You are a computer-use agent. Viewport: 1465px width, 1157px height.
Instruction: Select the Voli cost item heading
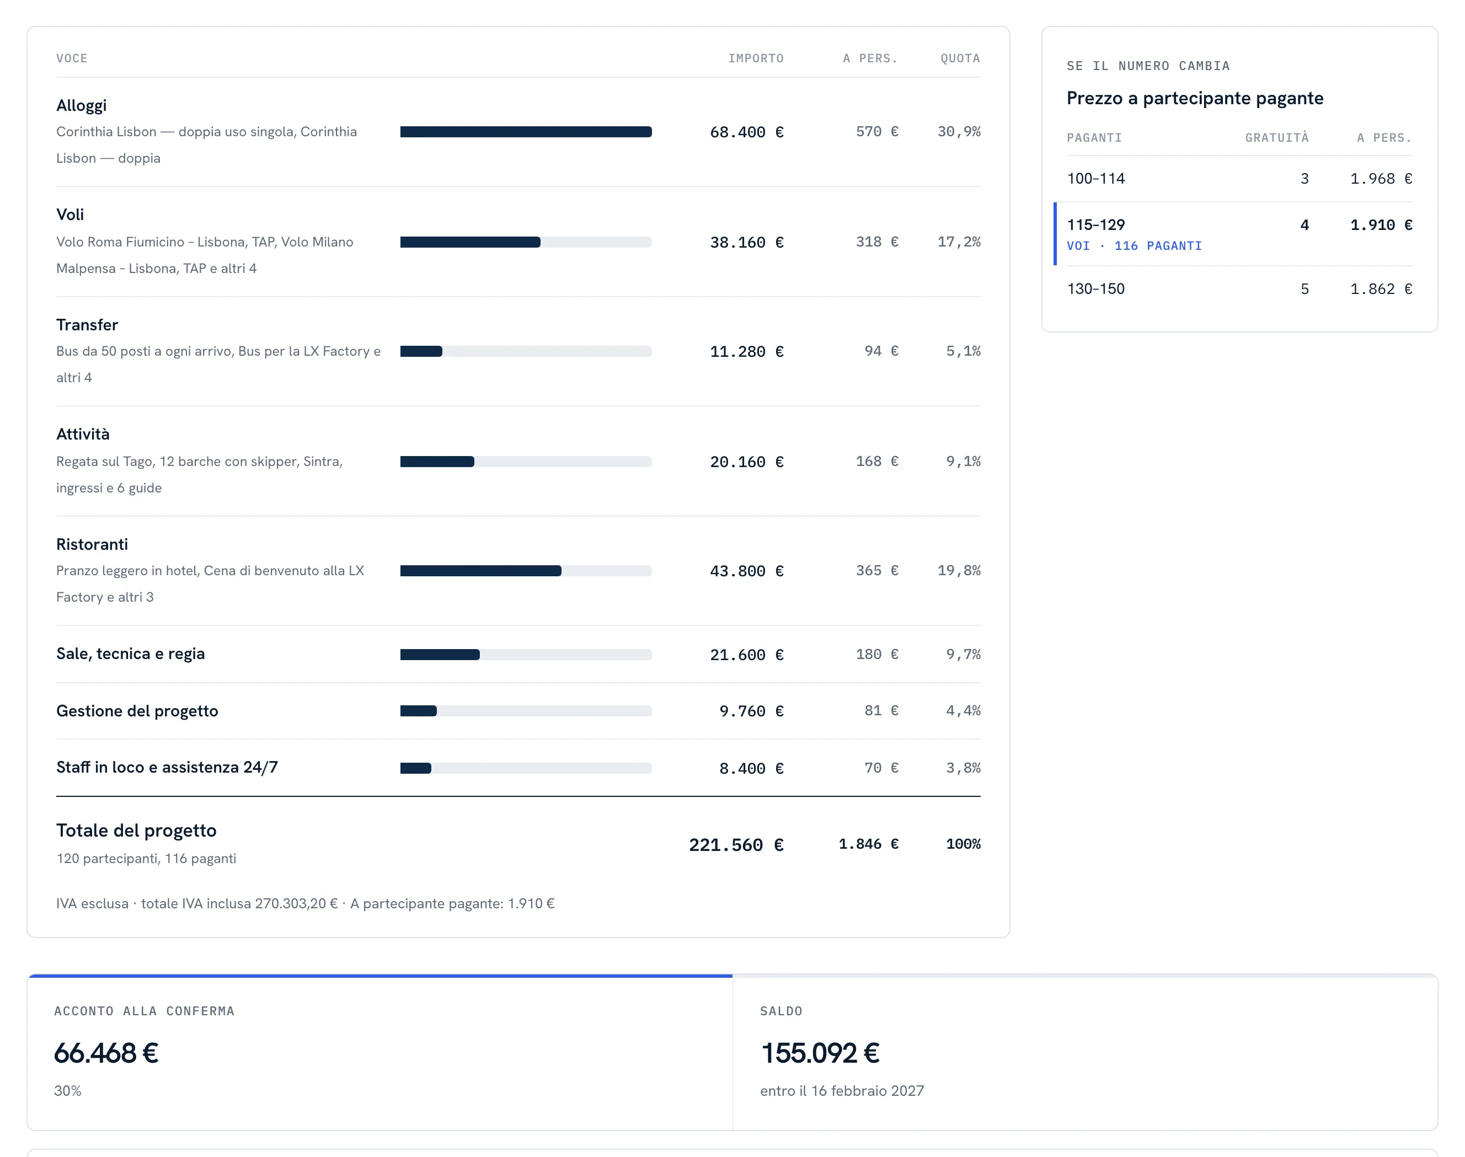pos(70,215)
